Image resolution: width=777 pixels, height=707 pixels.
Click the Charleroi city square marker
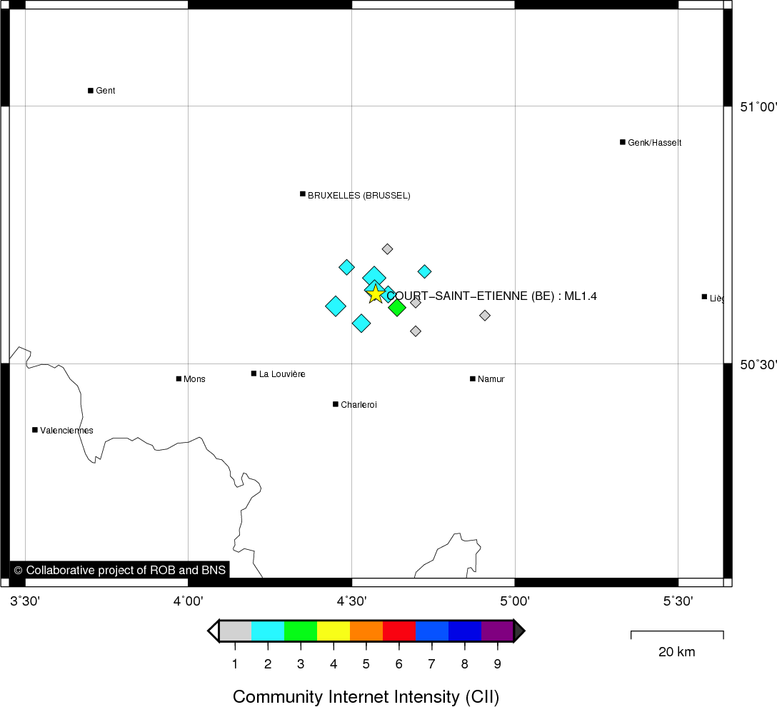(336, 404)
